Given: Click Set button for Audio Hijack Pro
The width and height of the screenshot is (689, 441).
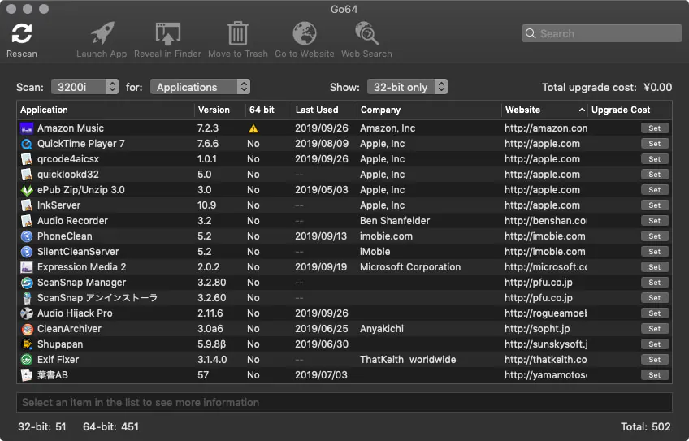Looking at the screenshot, I should pyautogui.click(x=655, y=313).
